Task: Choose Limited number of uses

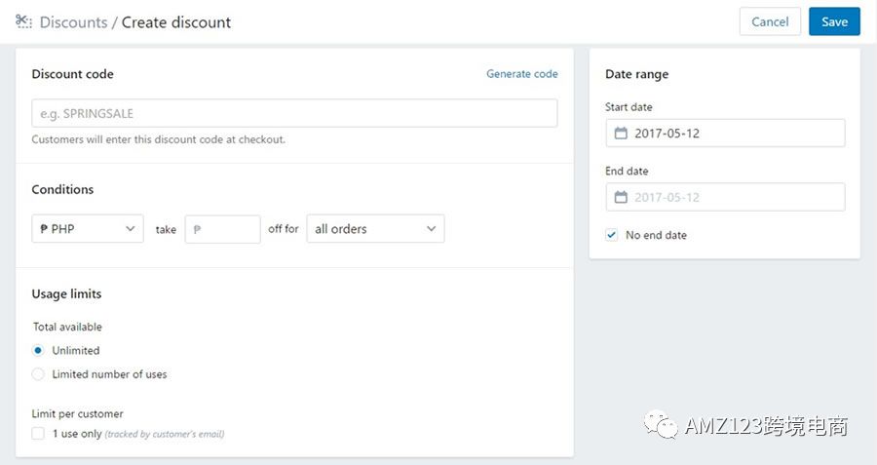Action: coord(38,374)
